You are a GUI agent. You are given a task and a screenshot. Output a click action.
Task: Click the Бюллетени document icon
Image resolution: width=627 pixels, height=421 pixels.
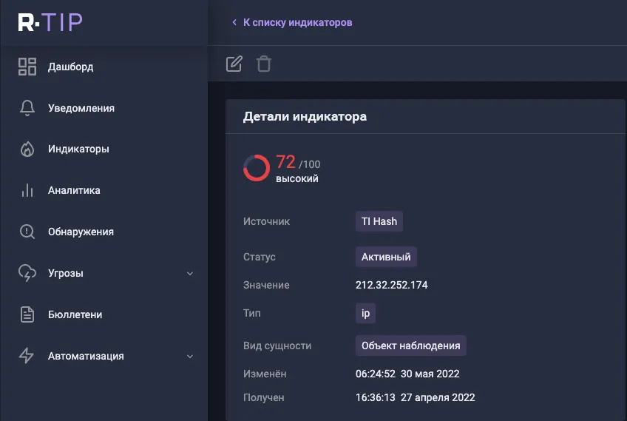pyautogui.click(x=27, y=314)
